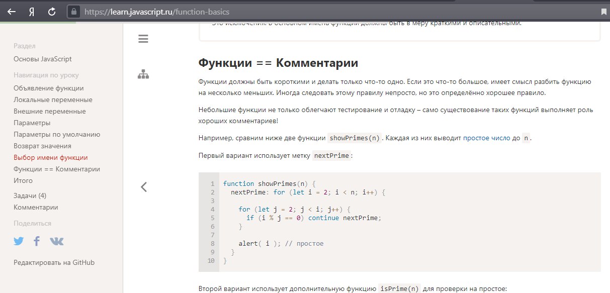Go to previous lesson with left chevron
The width and height of the screenshot is (610, 293).
[x=144, y=187]
